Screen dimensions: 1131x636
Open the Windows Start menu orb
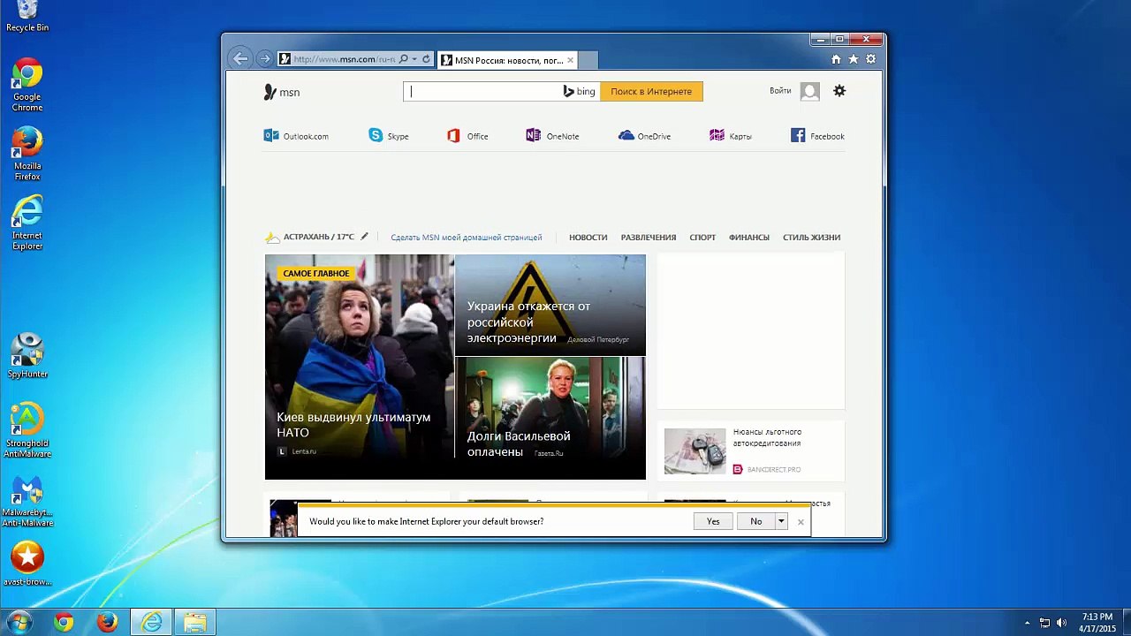click(19, 622)
